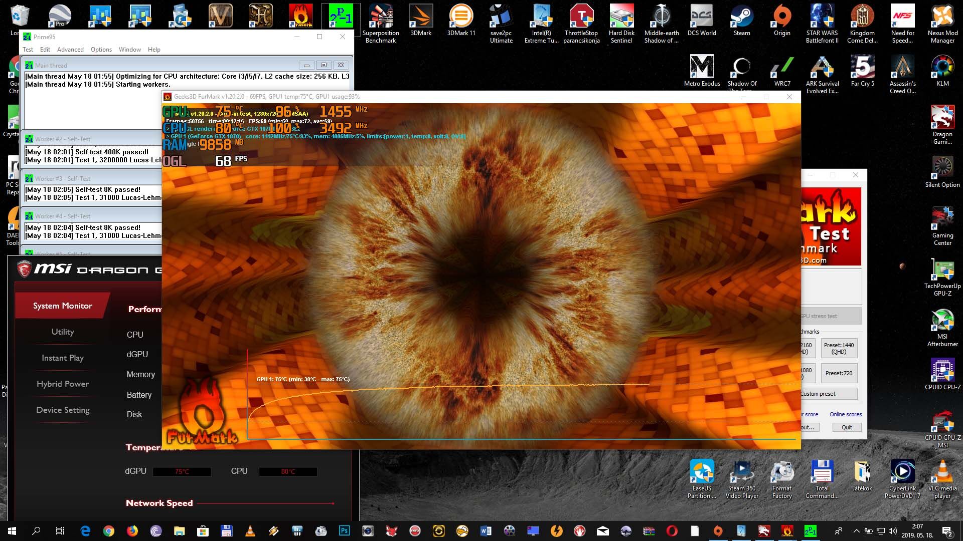
Task: Open Prime95 Test menu
Action: 28,50
